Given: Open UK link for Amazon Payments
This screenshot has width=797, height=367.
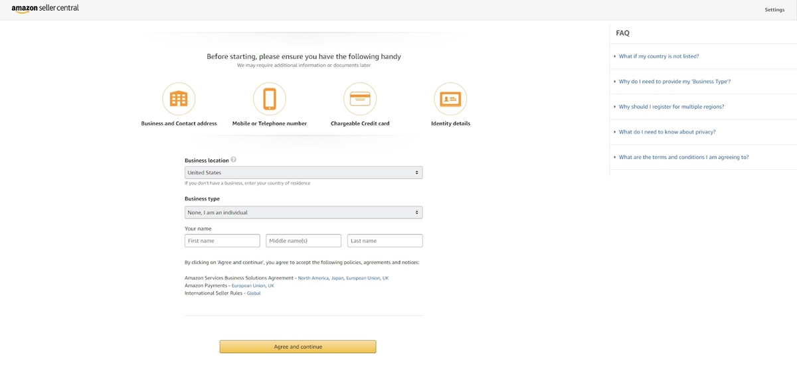Looking at the screenshot, I should click(x=271, y=285).
